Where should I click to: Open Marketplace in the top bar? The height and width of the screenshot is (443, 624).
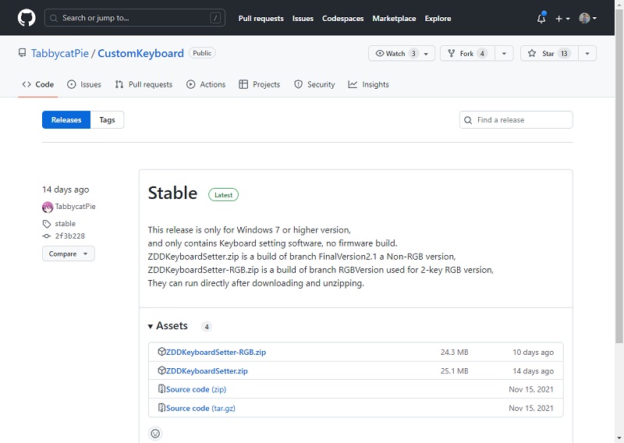pyautogui.click(x=394, y=18)
